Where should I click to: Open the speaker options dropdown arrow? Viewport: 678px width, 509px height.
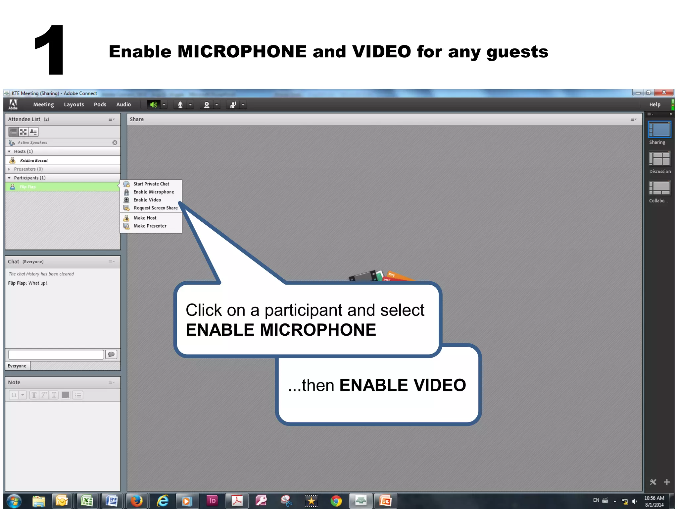pos(164,105)
